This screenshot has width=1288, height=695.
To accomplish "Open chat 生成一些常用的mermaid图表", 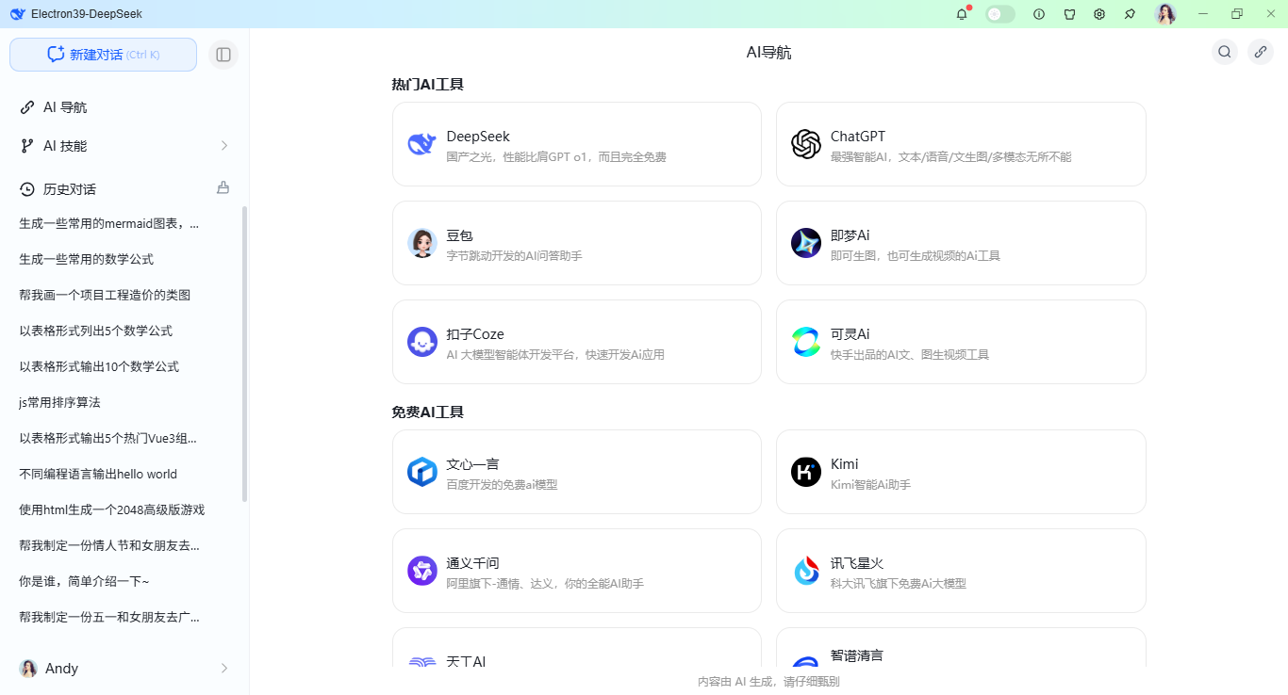I will click(109, 223).
